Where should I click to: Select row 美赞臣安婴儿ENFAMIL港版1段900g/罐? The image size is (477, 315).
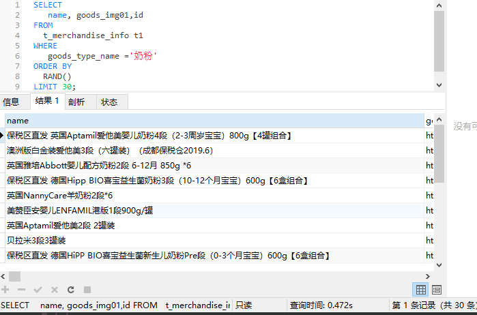tap(214, 211)
